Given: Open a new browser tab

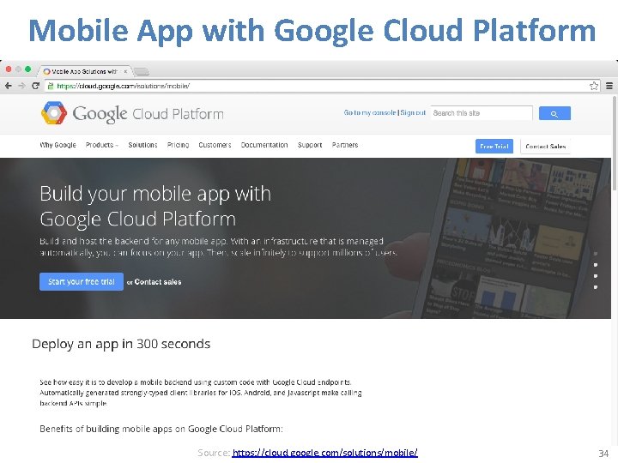Looking at the screenshot, I should point(142,72).
